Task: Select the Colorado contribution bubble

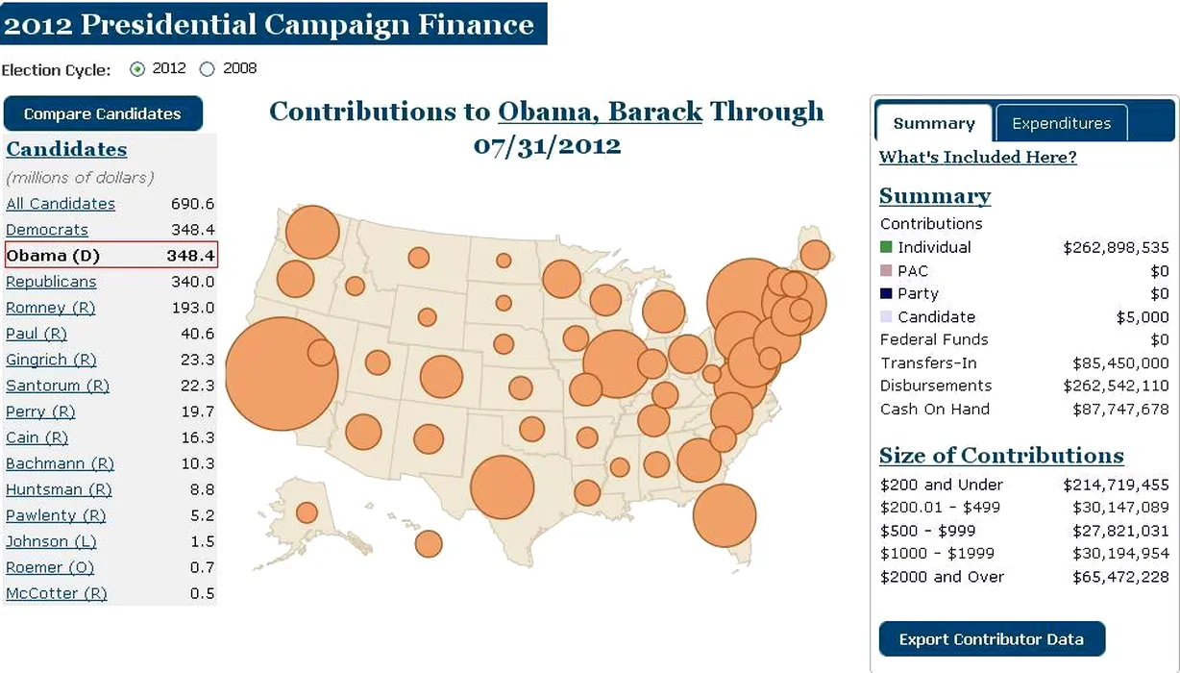Action: click(x=441, y=377)
